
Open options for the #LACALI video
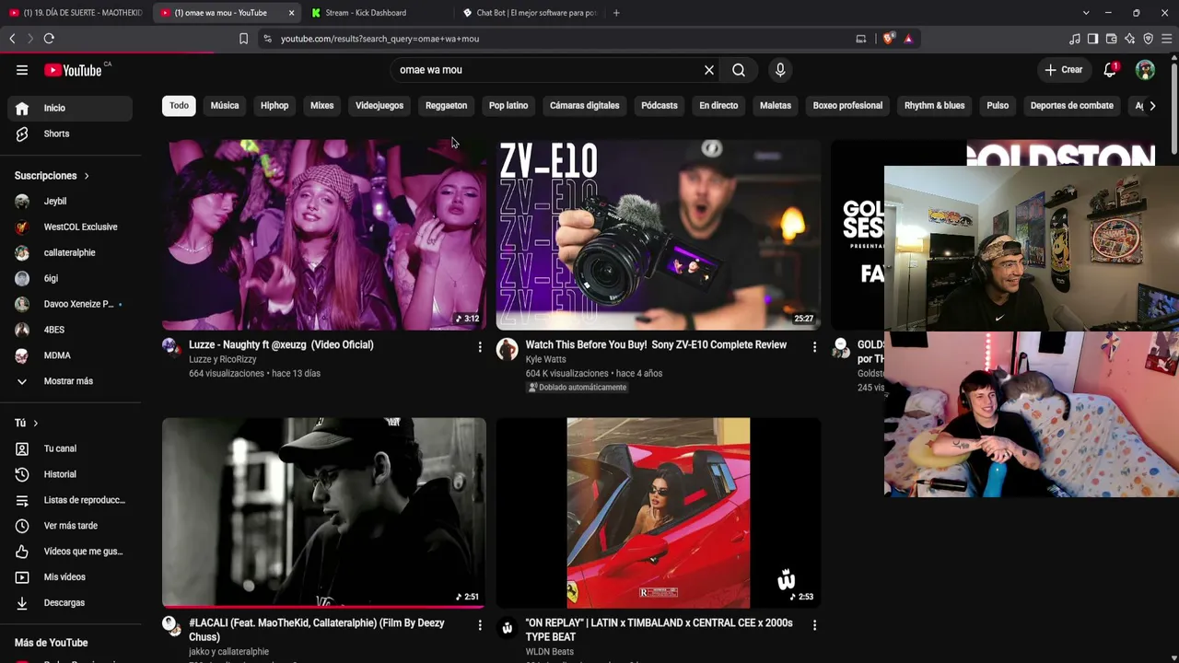point(480,625)
